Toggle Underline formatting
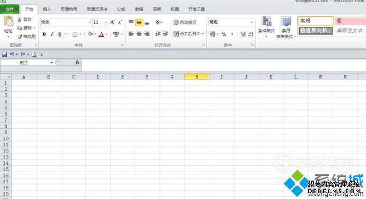 click(60, 34)
